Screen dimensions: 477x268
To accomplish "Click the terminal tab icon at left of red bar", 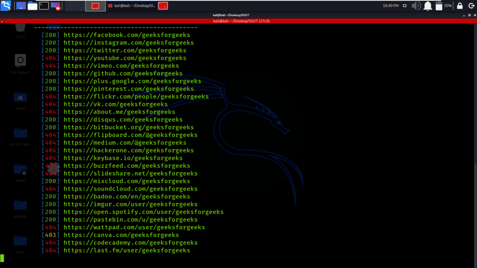I will (x=2, y=21).
